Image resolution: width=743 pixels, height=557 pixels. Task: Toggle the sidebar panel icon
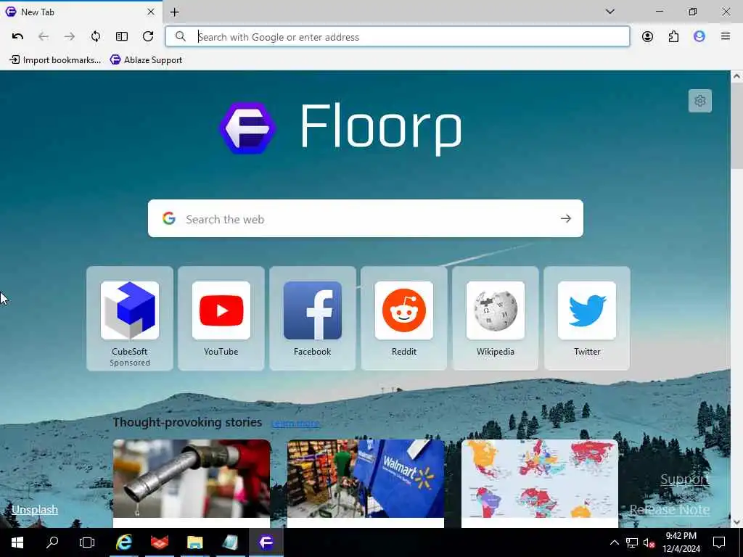(x=122, y=36)
